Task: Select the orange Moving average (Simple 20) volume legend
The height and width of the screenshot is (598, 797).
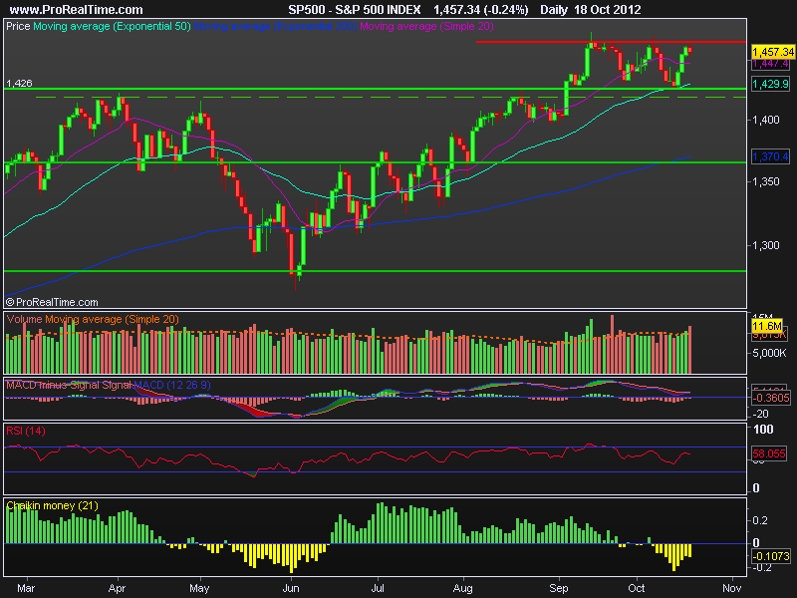Action: 112,319
